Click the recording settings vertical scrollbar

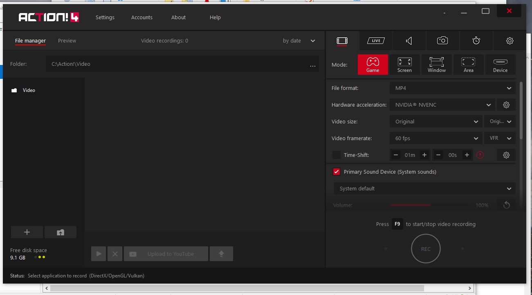(x=521, y=110)
